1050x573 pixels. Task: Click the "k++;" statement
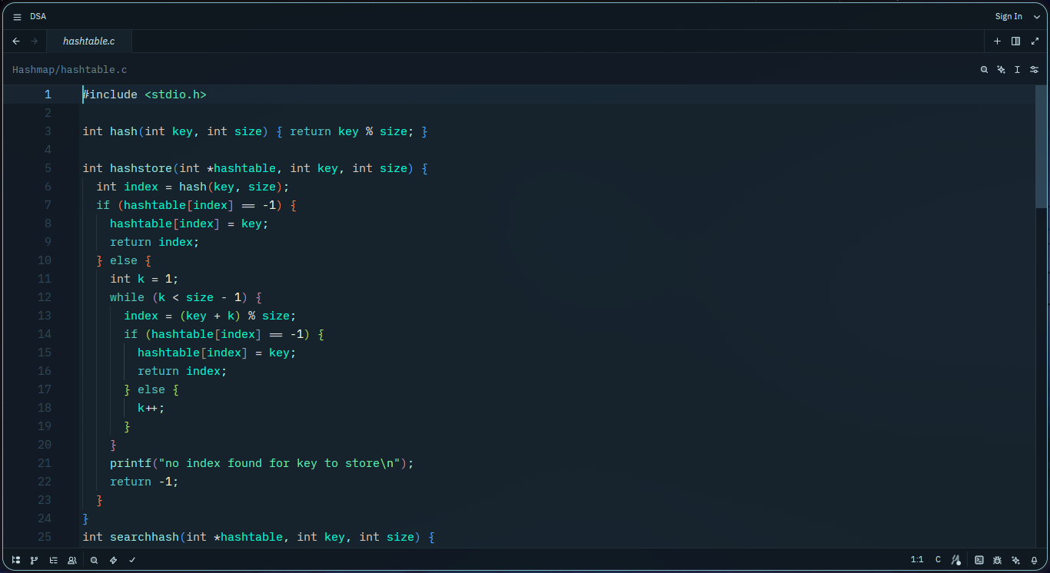click(x=151, y=408)
